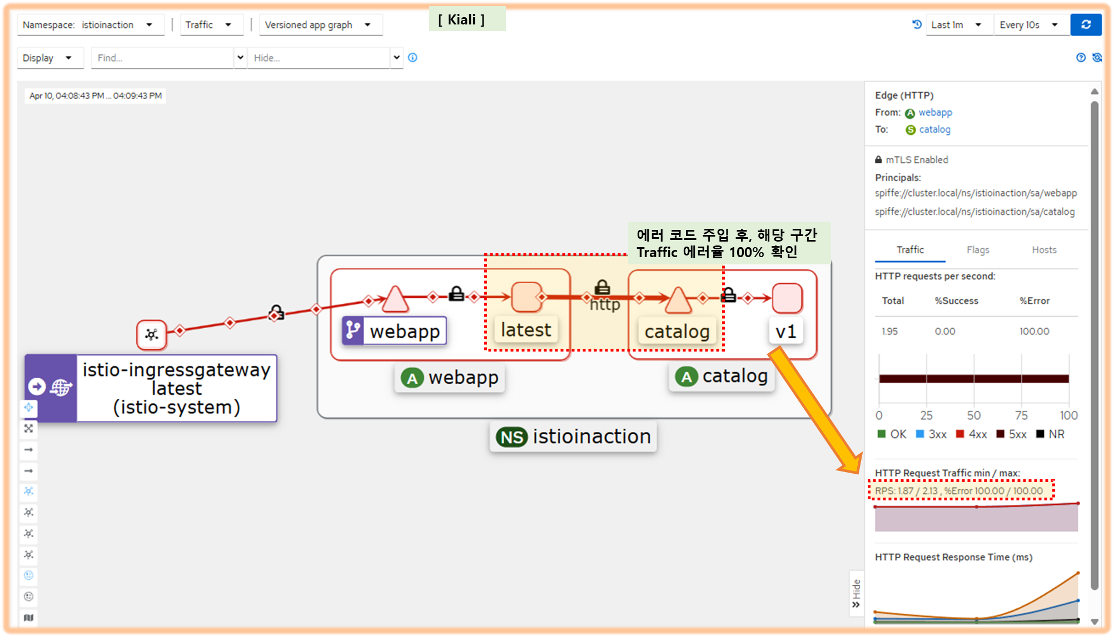Viewport: 1114px width, 637px height.
Task: Click the NS istioinaction namespace label
Action: pos(573,437)
